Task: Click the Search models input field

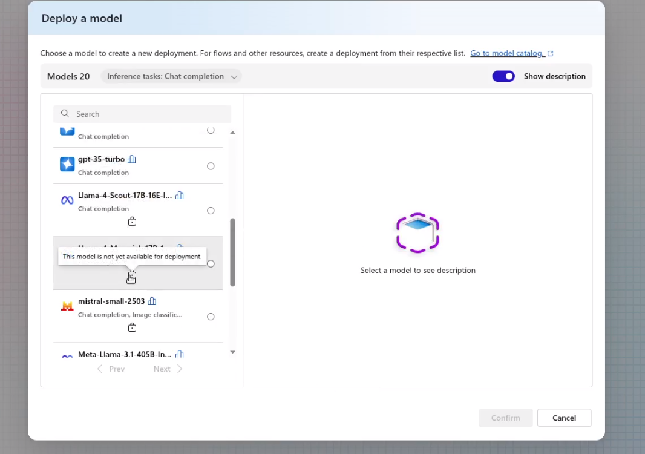Action: [x=142, y=114]
